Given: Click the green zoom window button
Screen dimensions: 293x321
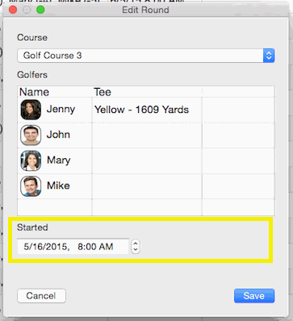Looking at the screenshot, I should 40,10.
